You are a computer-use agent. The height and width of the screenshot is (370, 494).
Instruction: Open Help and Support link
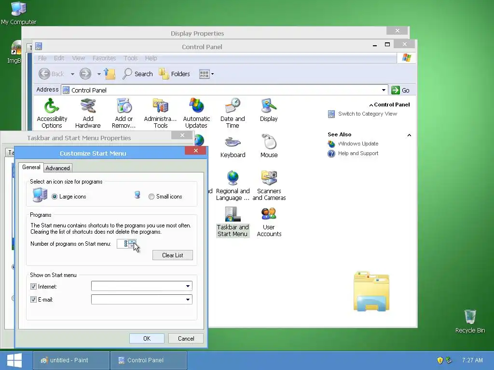click(x=358, y=154)
